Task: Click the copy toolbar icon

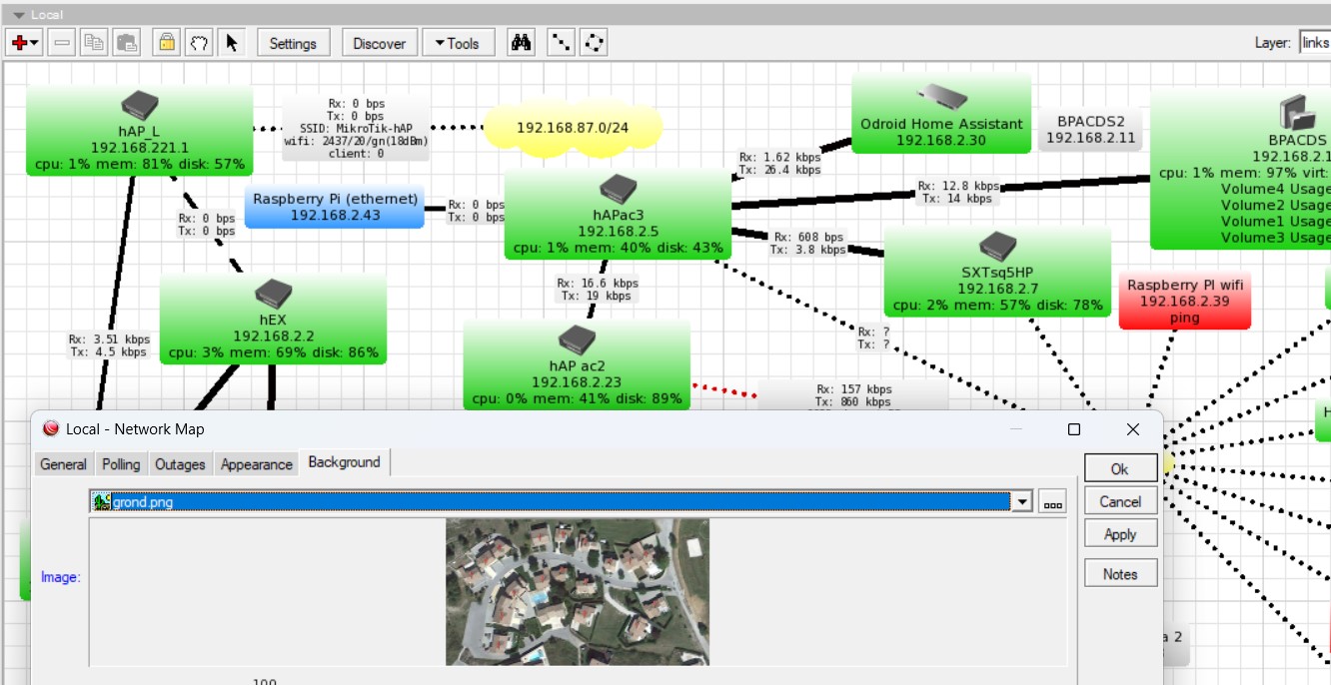Action: (94, 43)
